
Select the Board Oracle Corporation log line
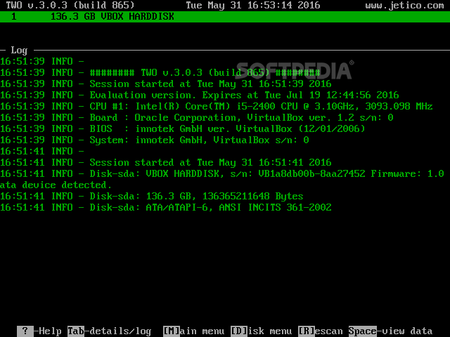pyautogui.click(x=197, y=117)
